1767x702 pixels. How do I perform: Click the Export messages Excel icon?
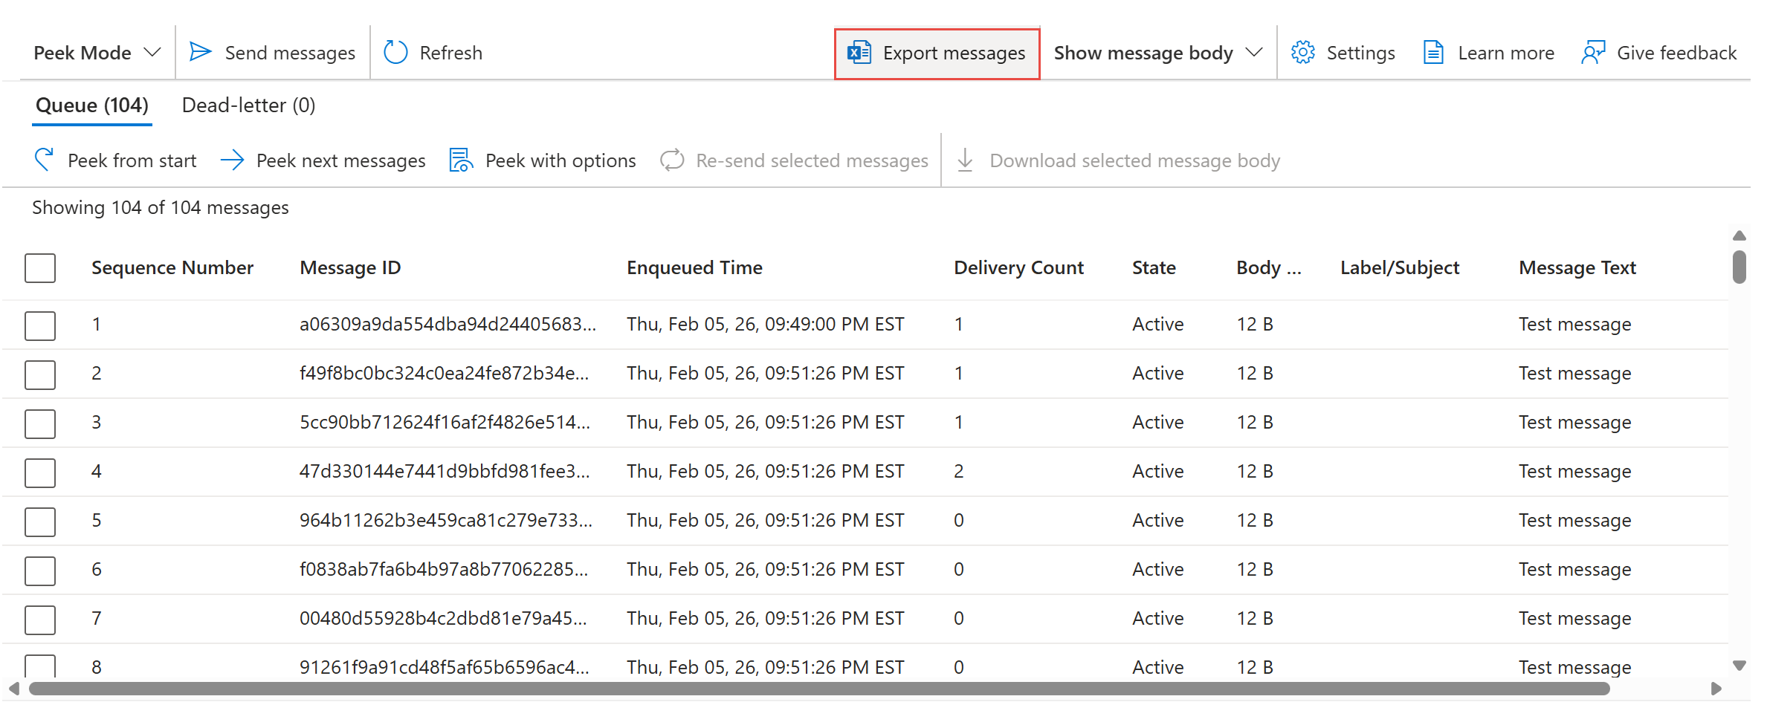point(859,53)
